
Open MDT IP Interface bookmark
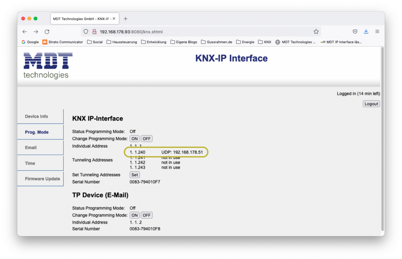(341, 42)
